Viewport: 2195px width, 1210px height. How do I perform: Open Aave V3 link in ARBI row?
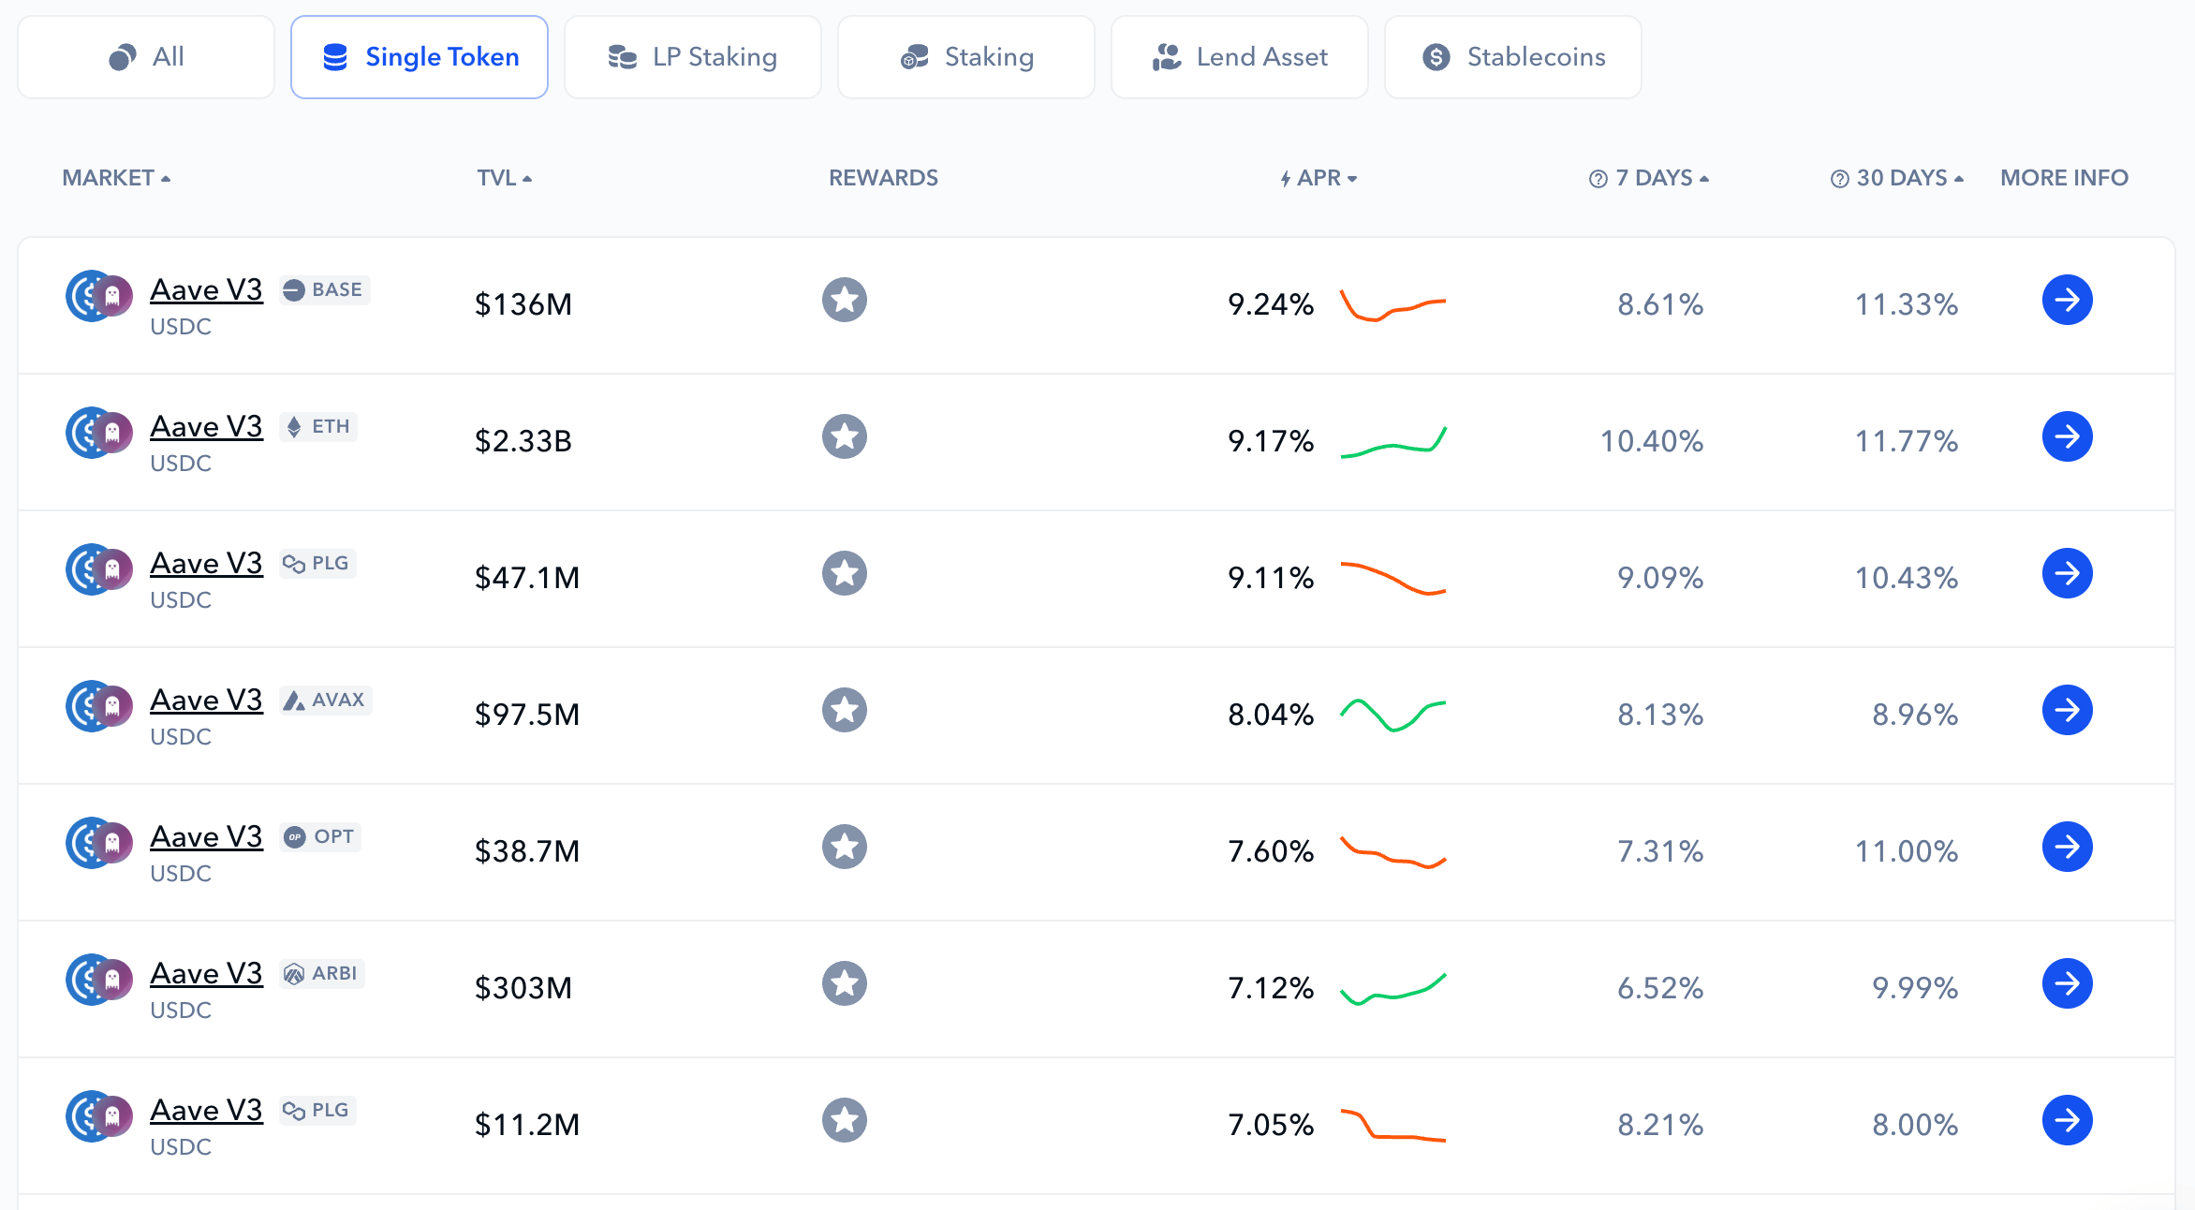click(206, 974)
